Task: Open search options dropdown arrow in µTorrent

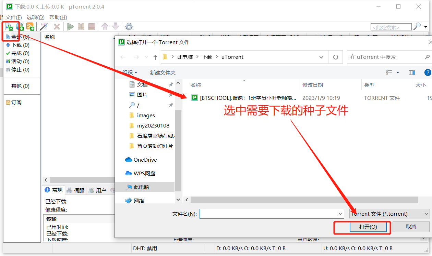Action: pyautogui.click(x=426, y=27)
